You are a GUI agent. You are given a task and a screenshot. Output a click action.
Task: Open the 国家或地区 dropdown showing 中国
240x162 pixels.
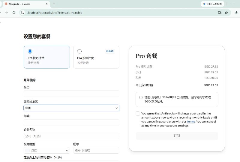coord(71,108)
